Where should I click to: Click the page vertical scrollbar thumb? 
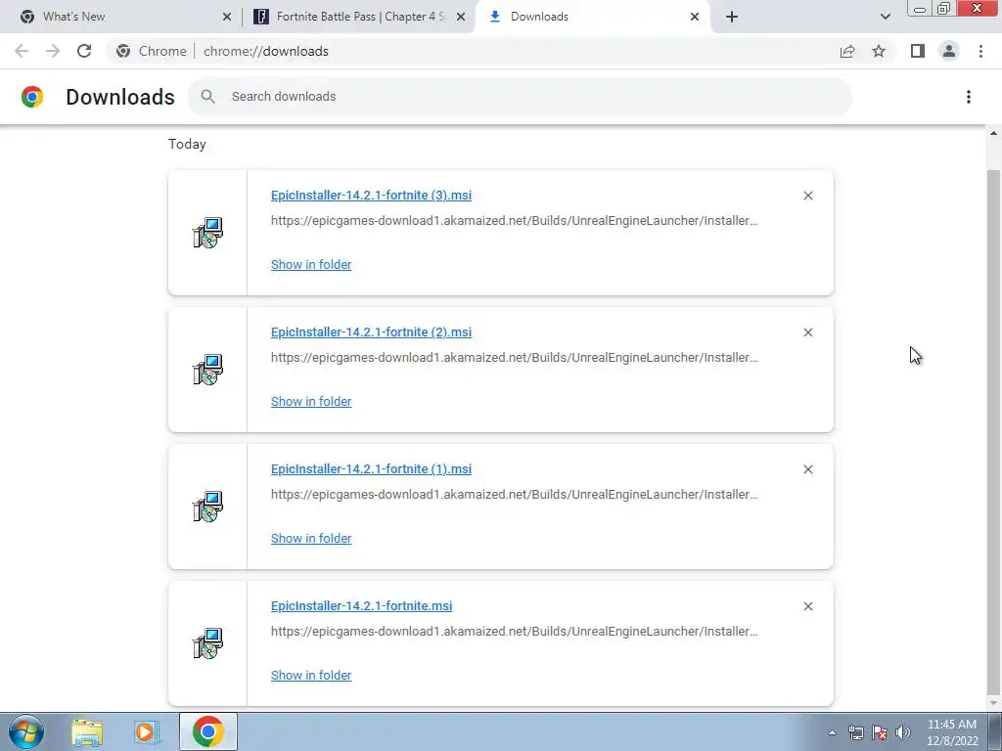point(993,431)
